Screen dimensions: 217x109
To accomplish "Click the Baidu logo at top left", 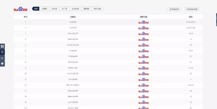I will (21, 9).
